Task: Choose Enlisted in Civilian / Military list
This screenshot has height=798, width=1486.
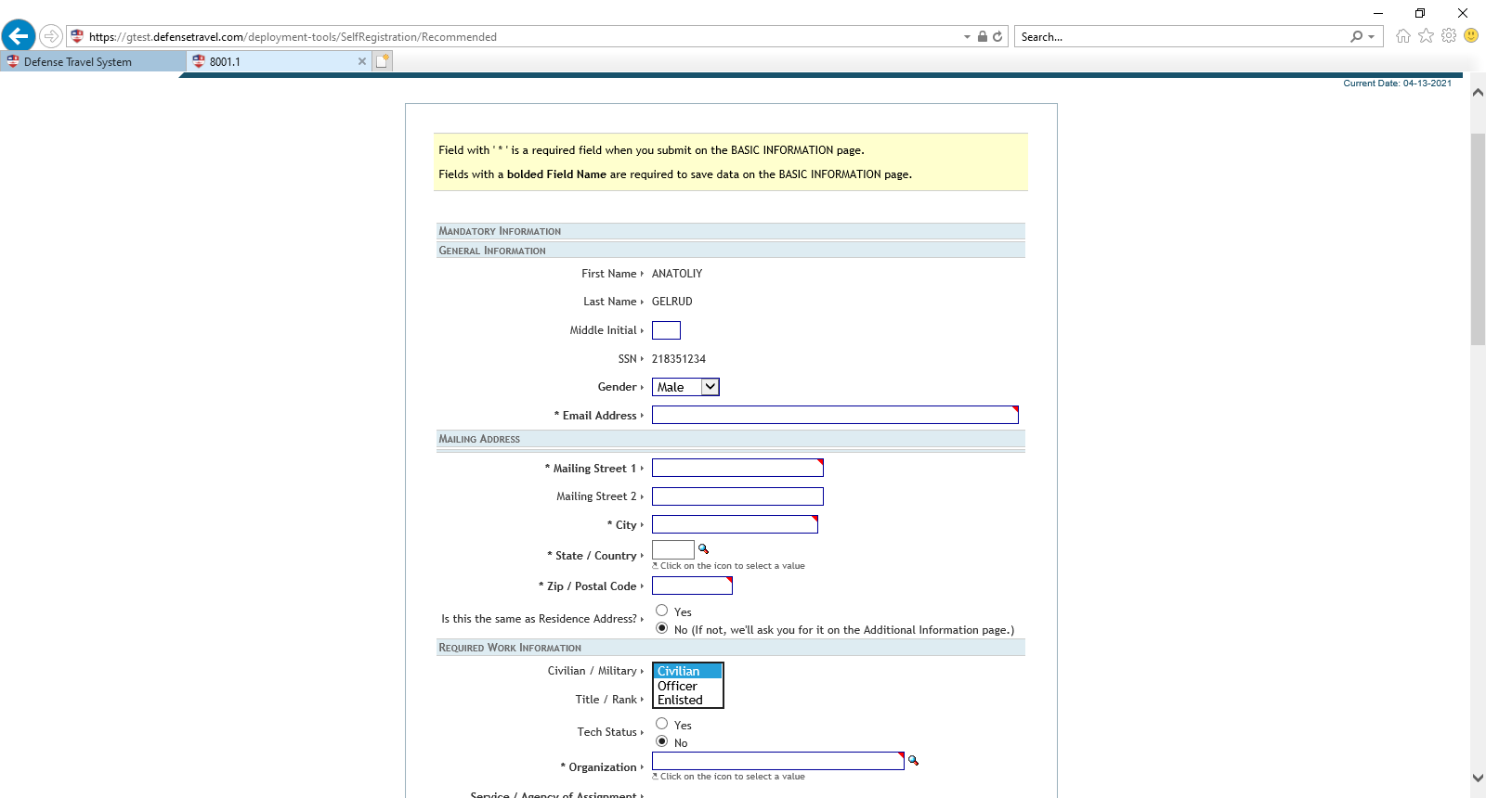Action: (x=687, y=700)
